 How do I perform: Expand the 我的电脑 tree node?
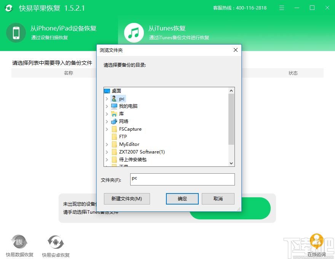click(107, 106)
